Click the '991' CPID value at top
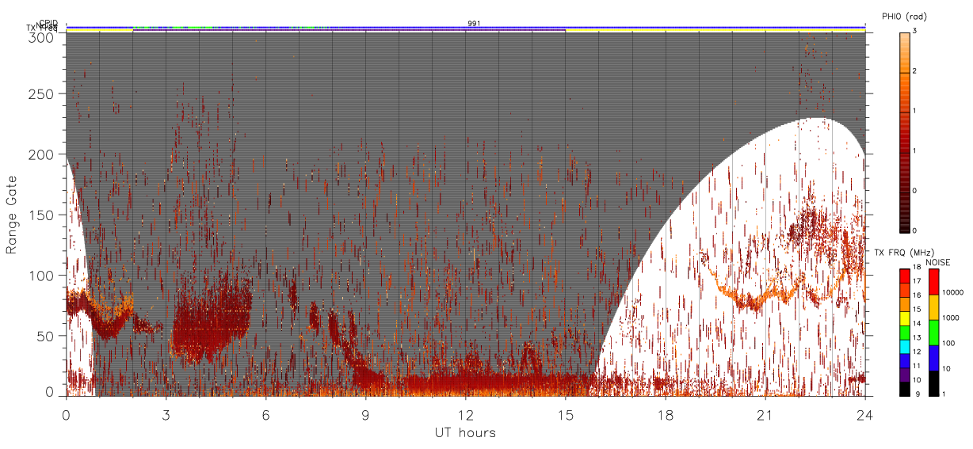This screenshot has height=449, width=973. tap(474, 23)
